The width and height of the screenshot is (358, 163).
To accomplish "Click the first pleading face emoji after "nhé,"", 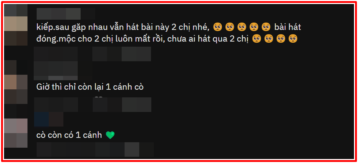I will [217, 27].
